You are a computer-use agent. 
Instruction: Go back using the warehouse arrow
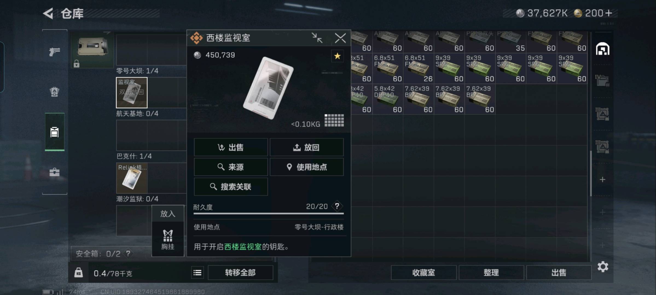click(x=48, y=13)
